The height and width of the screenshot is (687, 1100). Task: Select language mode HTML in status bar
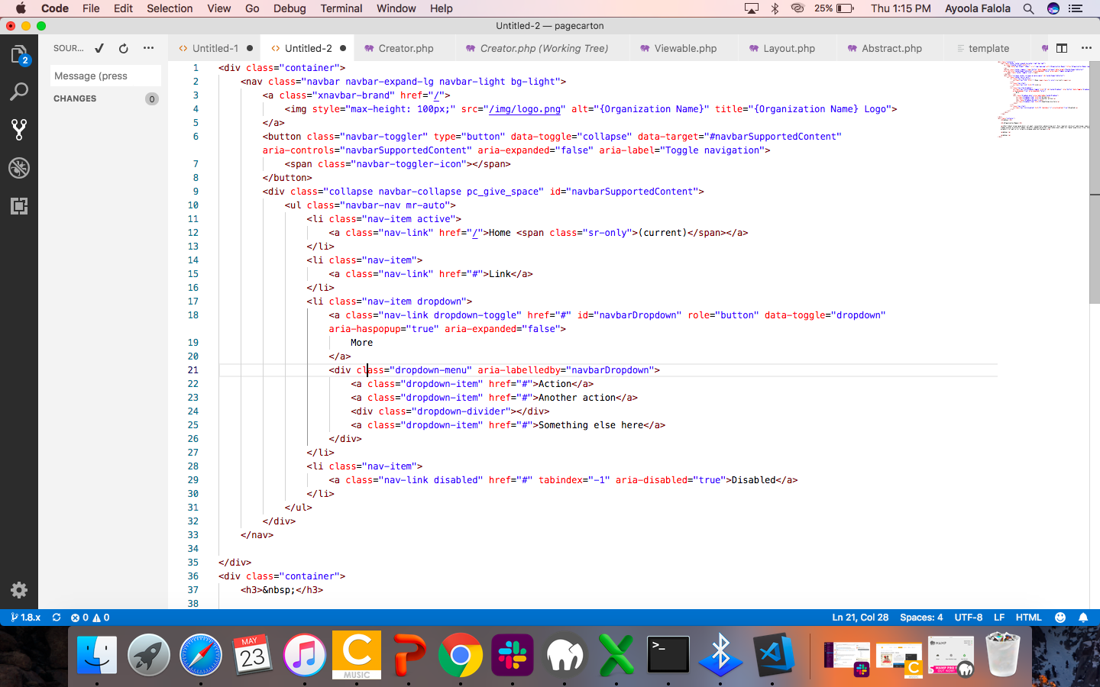pyautogui.click(x=1028, y=618)
